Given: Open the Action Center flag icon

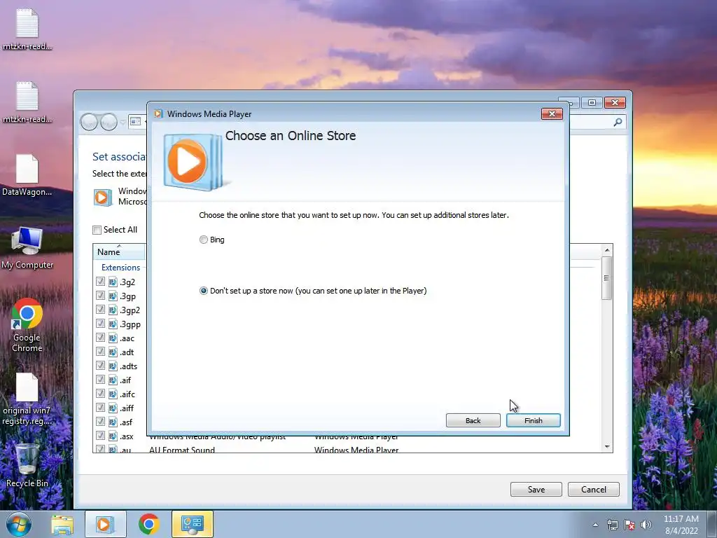Looking at the screenshot, I should 629,525.
